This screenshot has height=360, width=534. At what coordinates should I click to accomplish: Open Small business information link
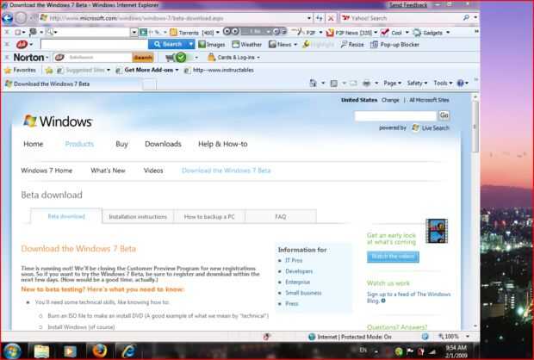[x=303, y=293]
